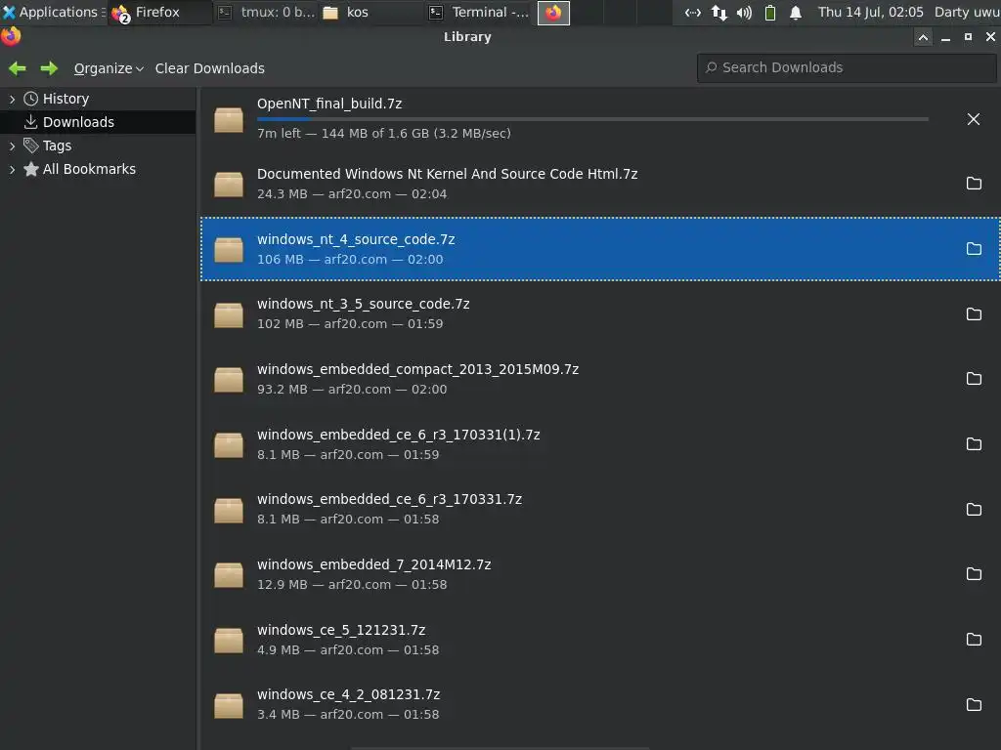Show windows_embedded_7_2014M12.7z in folder

point(974,574)
